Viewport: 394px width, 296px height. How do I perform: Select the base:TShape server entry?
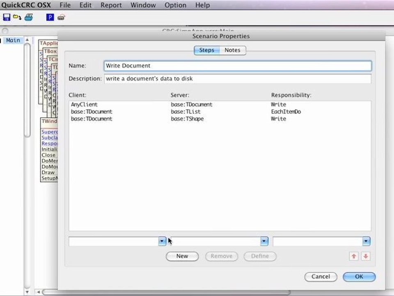click(187, 119)
